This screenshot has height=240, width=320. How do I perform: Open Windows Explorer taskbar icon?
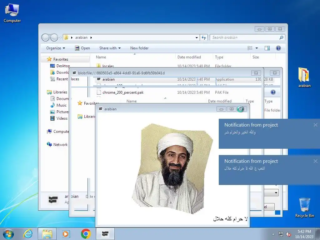(47, 234)
